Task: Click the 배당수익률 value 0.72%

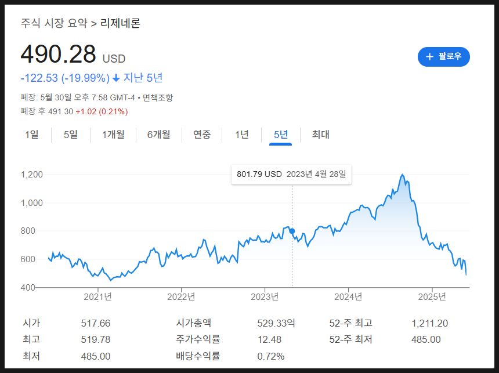Action: coord(271,356)
